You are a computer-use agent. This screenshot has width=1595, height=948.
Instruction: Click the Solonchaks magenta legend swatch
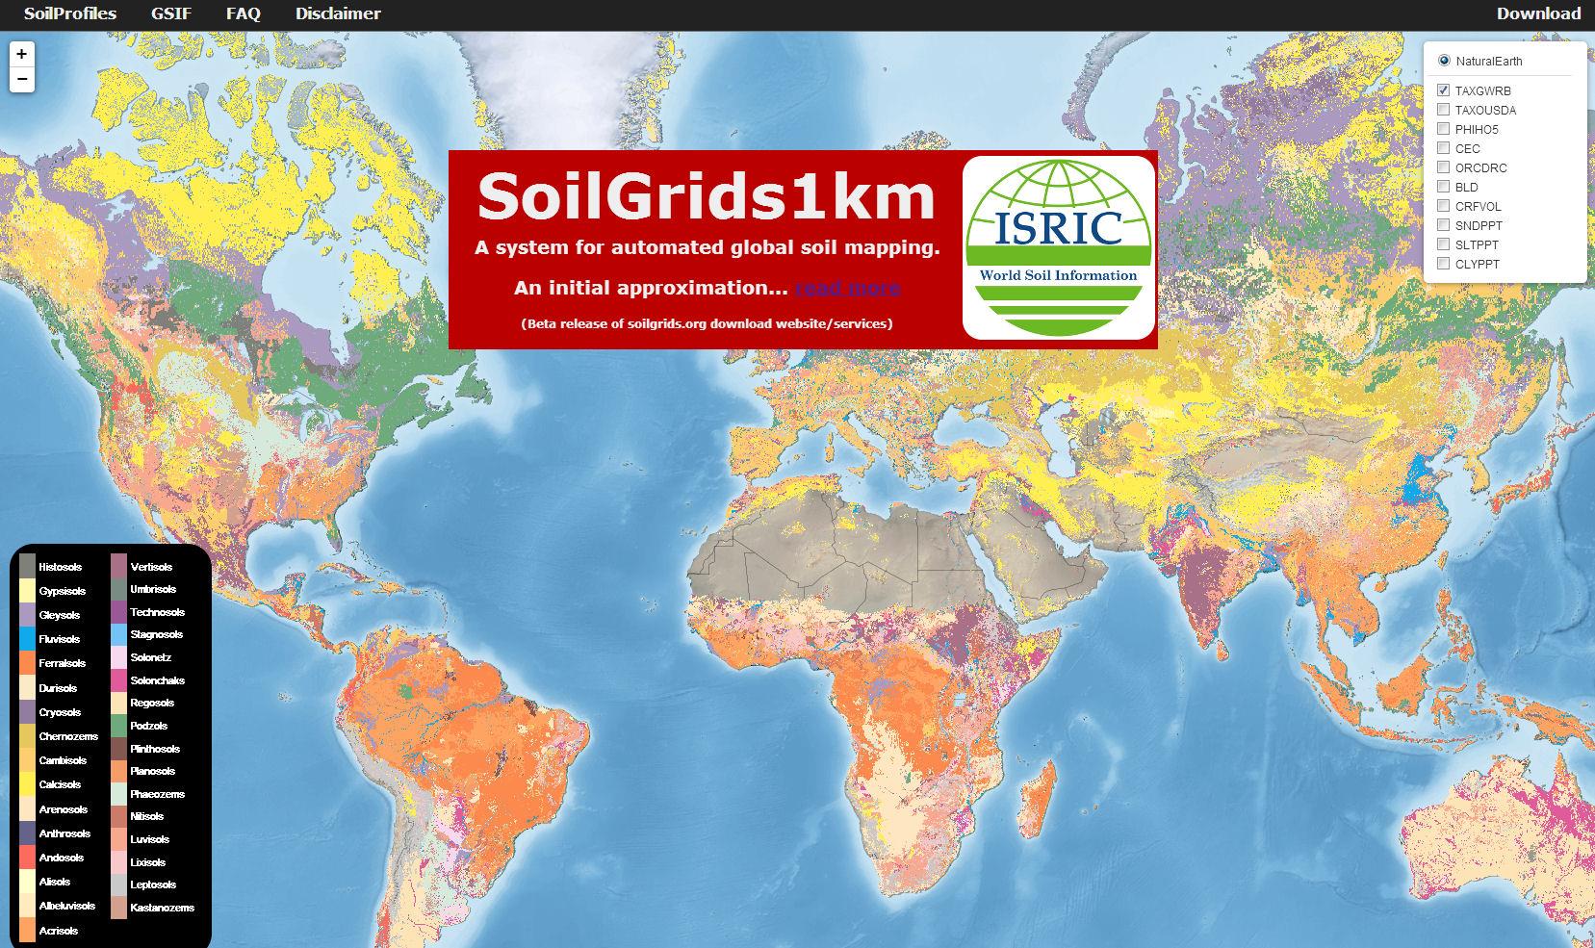[x=119, y=680]
